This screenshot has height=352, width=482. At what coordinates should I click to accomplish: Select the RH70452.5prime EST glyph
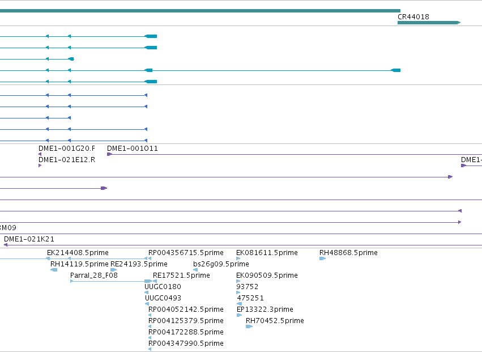pyautogui.click(x=249, y=326)
